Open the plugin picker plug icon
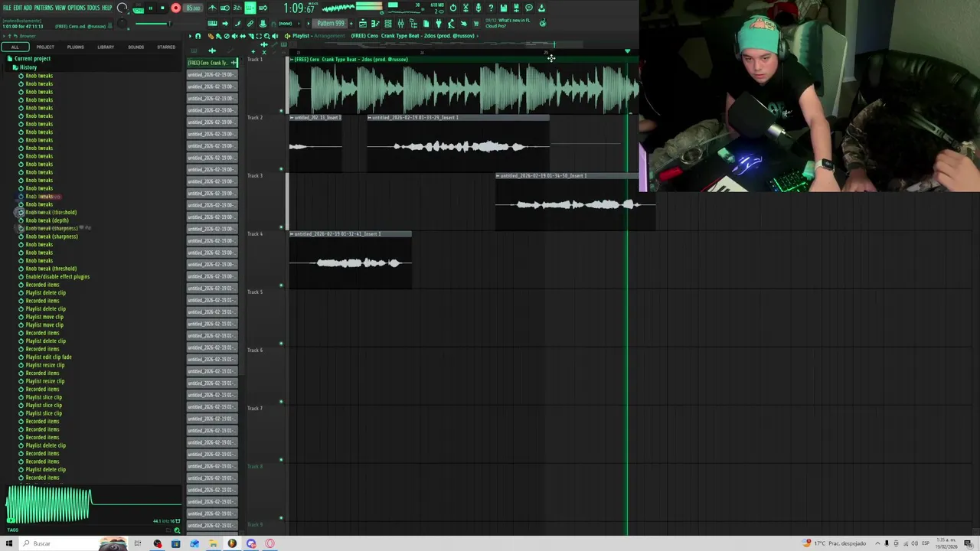 (x=439, y=24)
